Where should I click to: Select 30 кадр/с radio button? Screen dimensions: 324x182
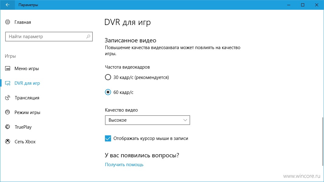[108, 77]
